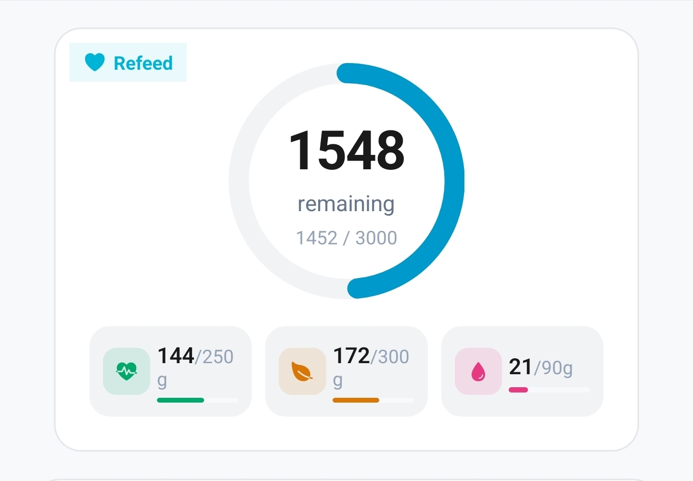Tap the 1452 / 3000 calorie total

(346, 238)
